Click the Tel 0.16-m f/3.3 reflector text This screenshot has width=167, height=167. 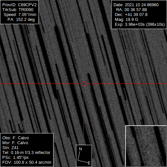pos(26,153)
